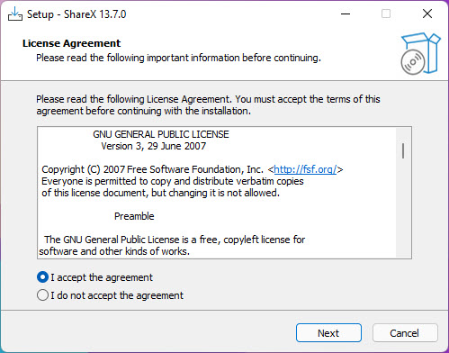Close the ShareX setup window
Screen dimensions: 449x353
[x=427, y=14]
